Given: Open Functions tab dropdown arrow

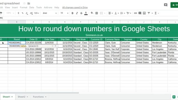Looking at the screenshot, I should (x=46, y=97).
